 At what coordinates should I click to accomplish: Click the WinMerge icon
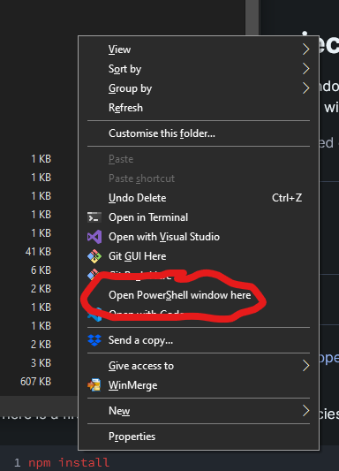pos(94,385)
